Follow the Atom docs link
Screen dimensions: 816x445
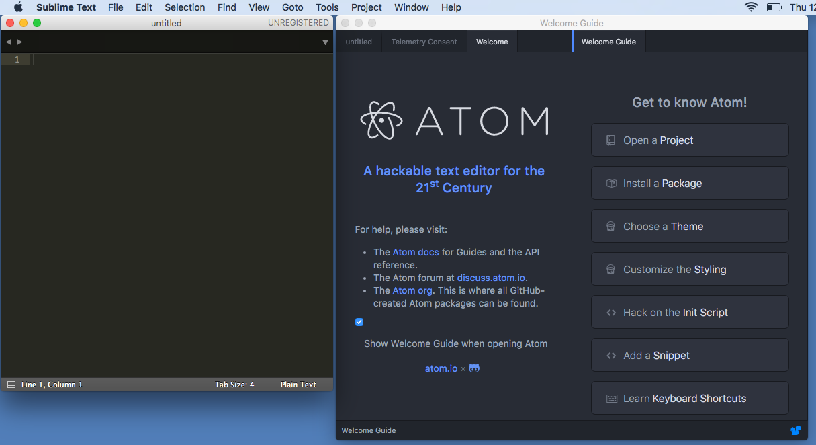coord(416,252)
